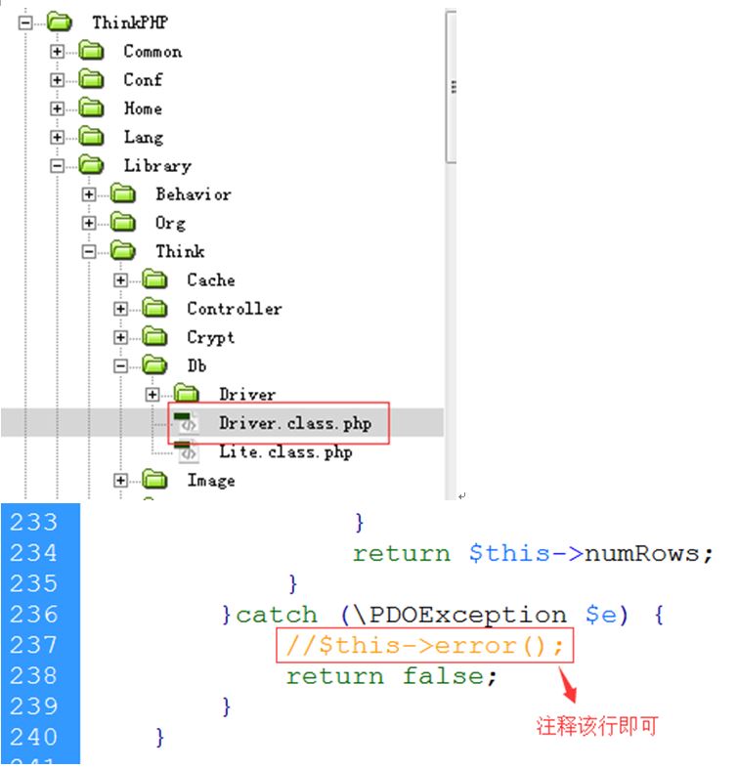Screen dimensions: 737x769
Task: Click line number 240 in gutter
Action: [34, 737]
